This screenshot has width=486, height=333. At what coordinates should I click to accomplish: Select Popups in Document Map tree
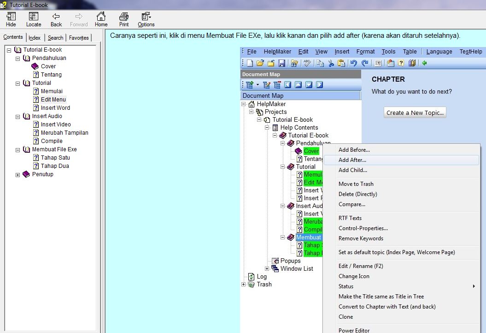click(x=290, y=261)
